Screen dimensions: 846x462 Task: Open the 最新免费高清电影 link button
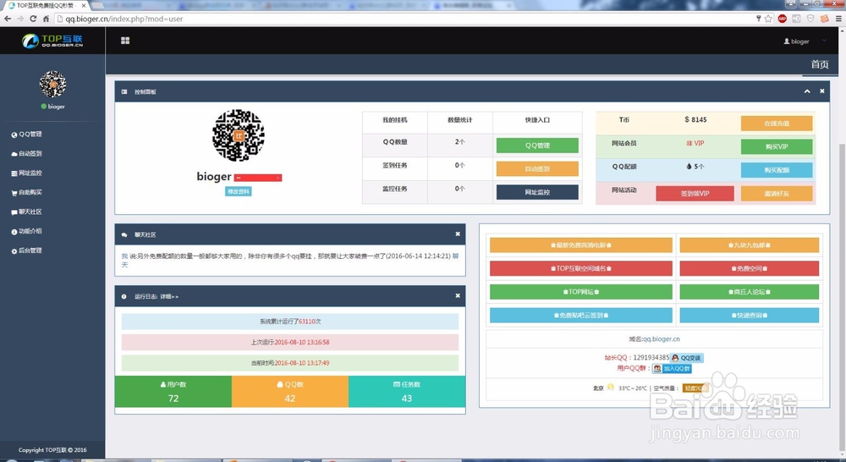[581, 245]
